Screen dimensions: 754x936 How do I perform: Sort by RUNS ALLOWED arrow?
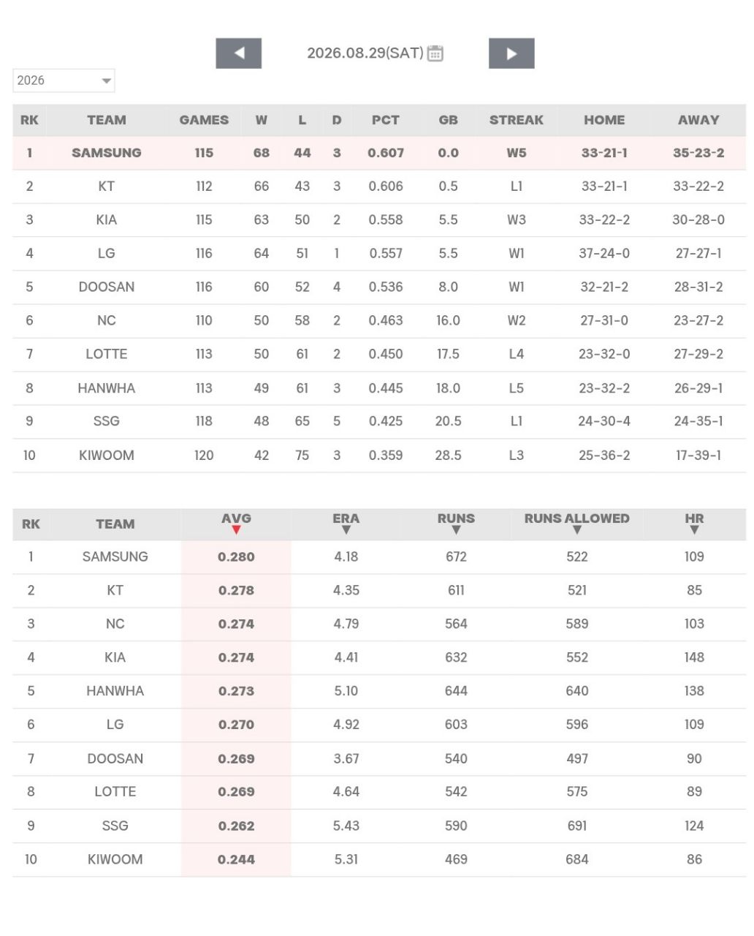(x=577, y=530)
